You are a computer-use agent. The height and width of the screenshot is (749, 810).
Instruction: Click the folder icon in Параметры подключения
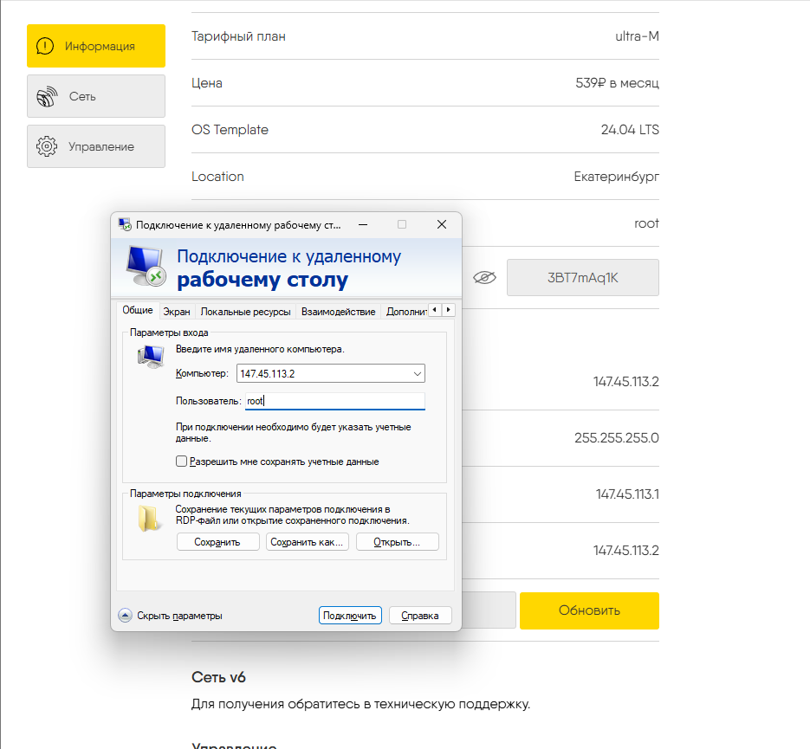148,519
